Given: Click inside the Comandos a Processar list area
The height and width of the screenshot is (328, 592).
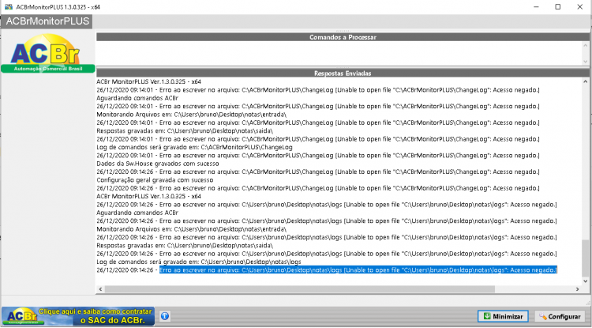Looking at the screenshot, I should pyautogui.click(x=339, y=53).
